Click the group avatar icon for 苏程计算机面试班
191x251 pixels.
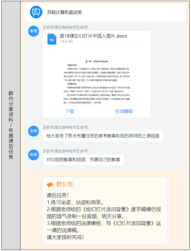pyautogui.click(x=36, y=12)
